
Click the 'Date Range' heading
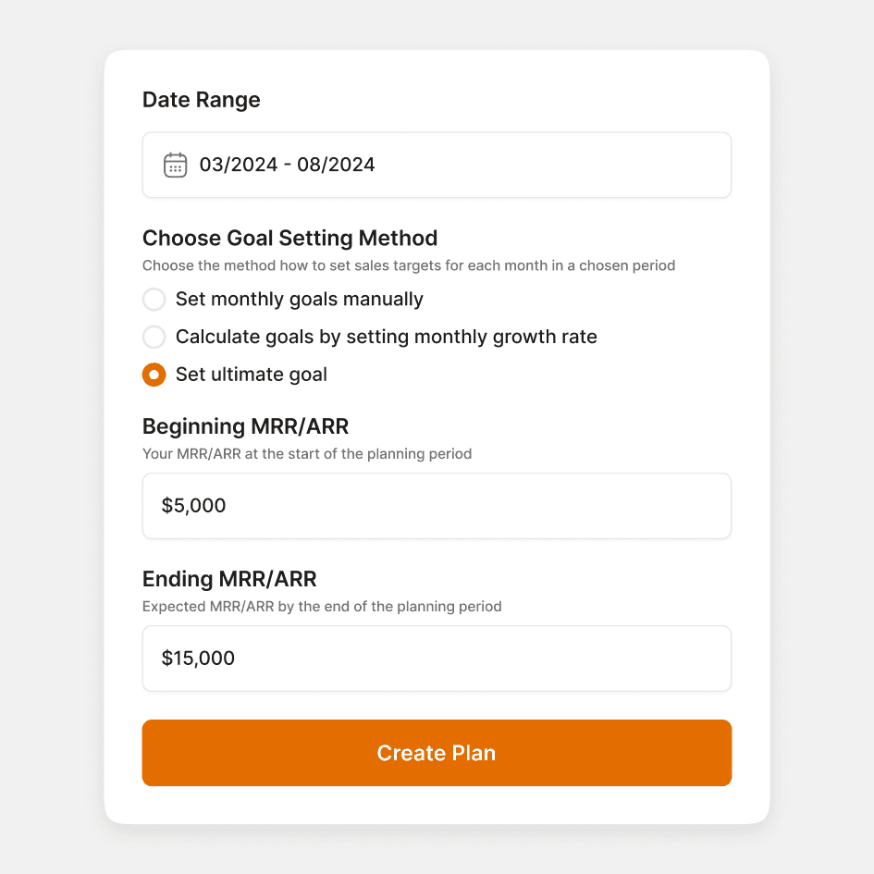click(x=201, y=99)
